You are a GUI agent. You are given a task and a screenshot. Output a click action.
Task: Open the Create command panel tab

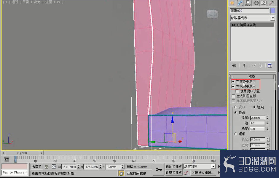(x=232, y=3)
